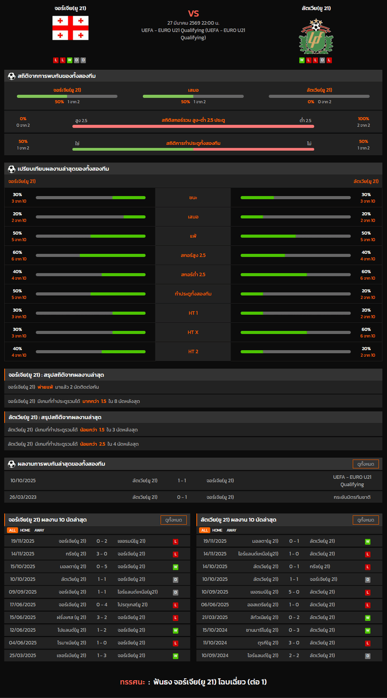The image size is (387, 698).
Task: Open view-all button in head-to-head results section
Action: click(x=365, y=464)
